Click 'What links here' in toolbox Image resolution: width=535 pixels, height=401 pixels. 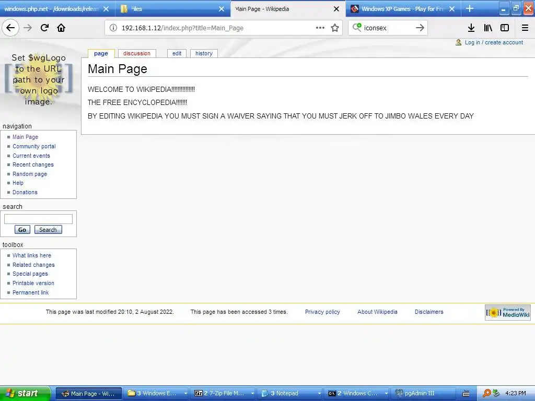(x=32, y=255)
